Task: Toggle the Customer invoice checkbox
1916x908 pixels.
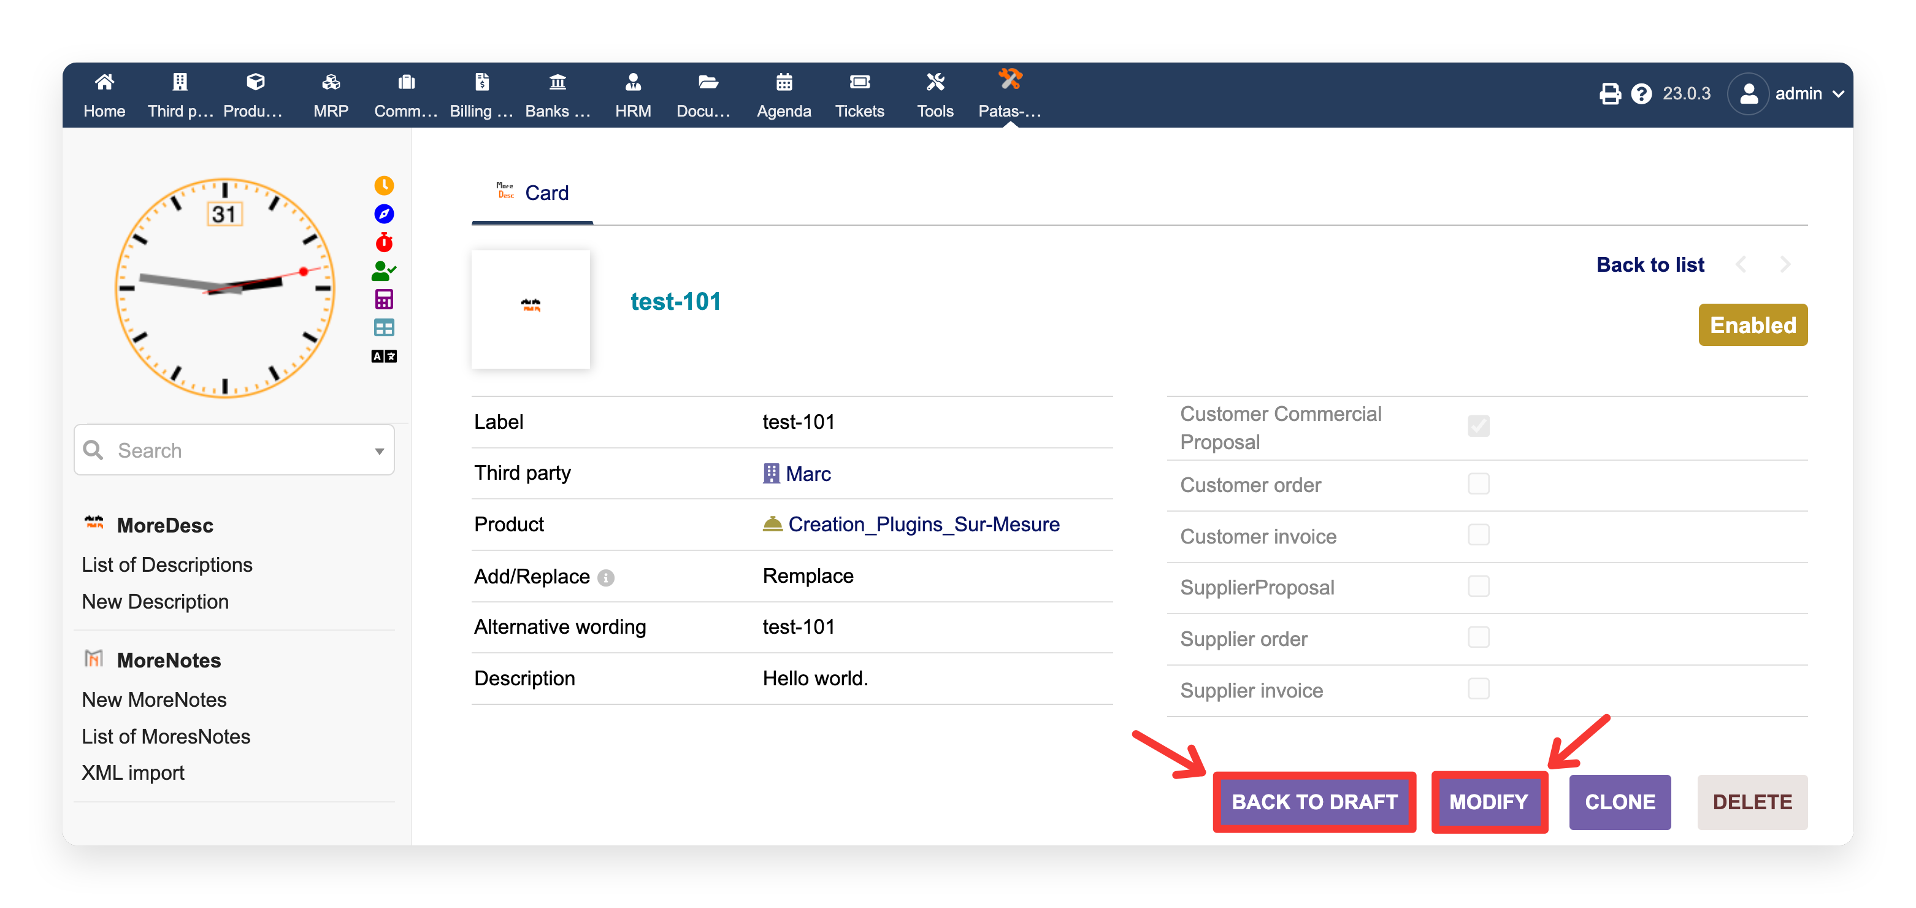Action: click(1478, 535)
